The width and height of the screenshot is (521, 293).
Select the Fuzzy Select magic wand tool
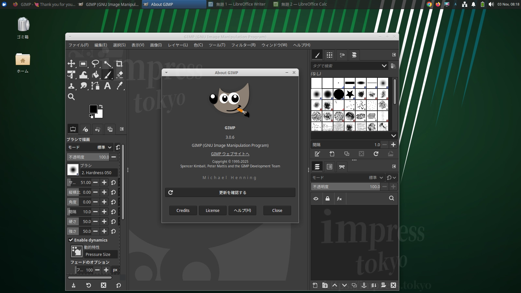point(107,63)
